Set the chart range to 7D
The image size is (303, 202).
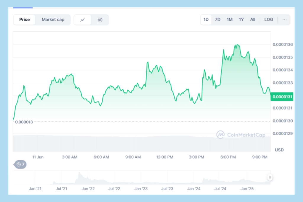click(217, 20)
